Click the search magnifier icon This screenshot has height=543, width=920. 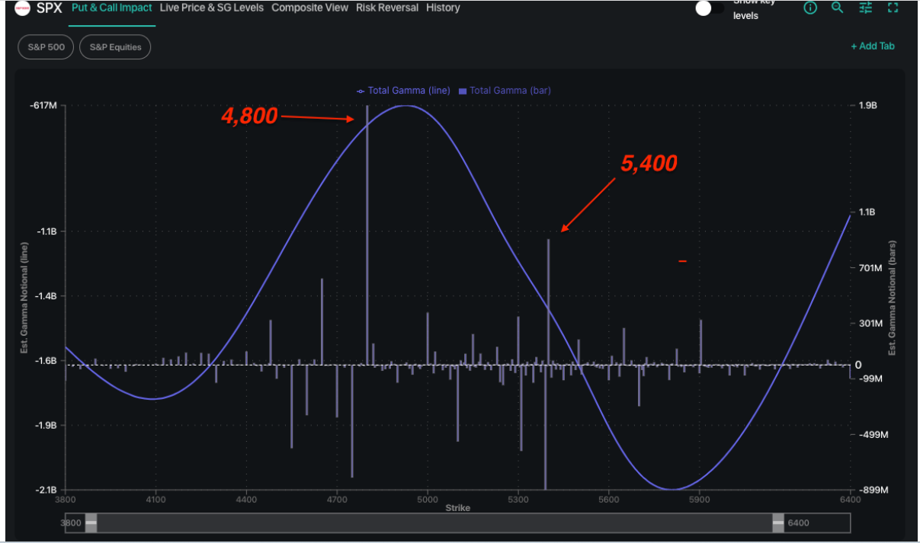tap(838, 8)
